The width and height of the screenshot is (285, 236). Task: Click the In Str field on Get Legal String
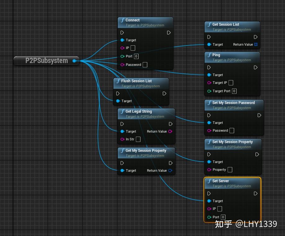click(x=138, y=139)
